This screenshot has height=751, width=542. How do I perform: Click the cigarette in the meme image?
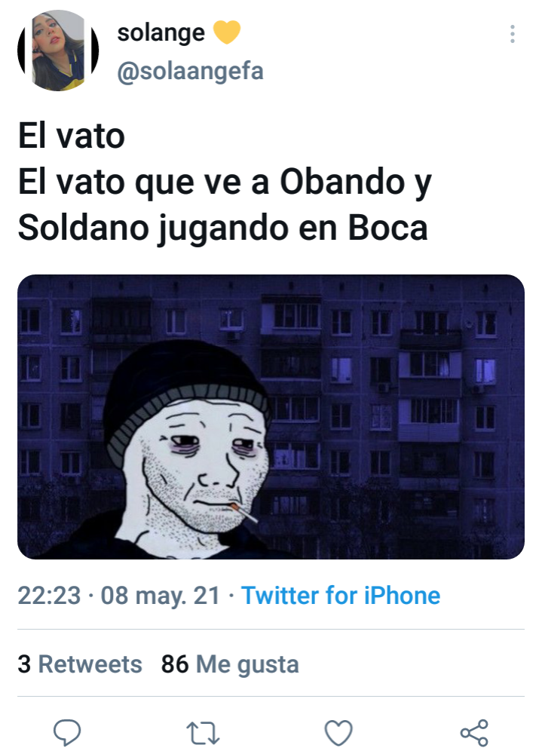[244, 513]
